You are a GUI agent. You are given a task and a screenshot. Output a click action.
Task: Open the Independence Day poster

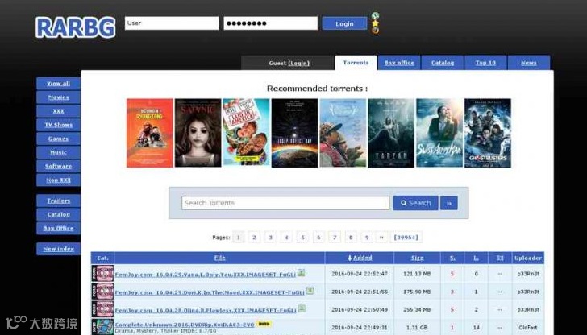pyautogui.click(x=294, y=133)
